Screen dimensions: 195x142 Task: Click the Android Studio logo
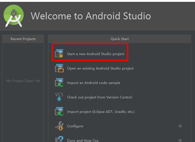(14, 16)
